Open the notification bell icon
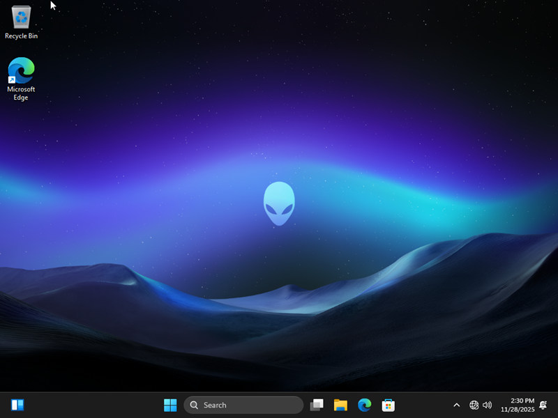 (543, 405)
